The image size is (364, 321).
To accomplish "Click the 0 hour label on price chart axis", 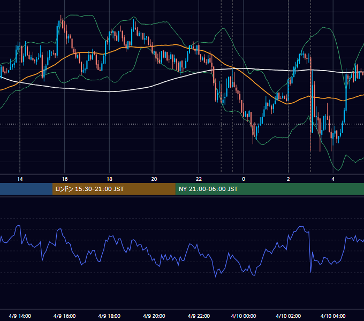I will (244, 179).
